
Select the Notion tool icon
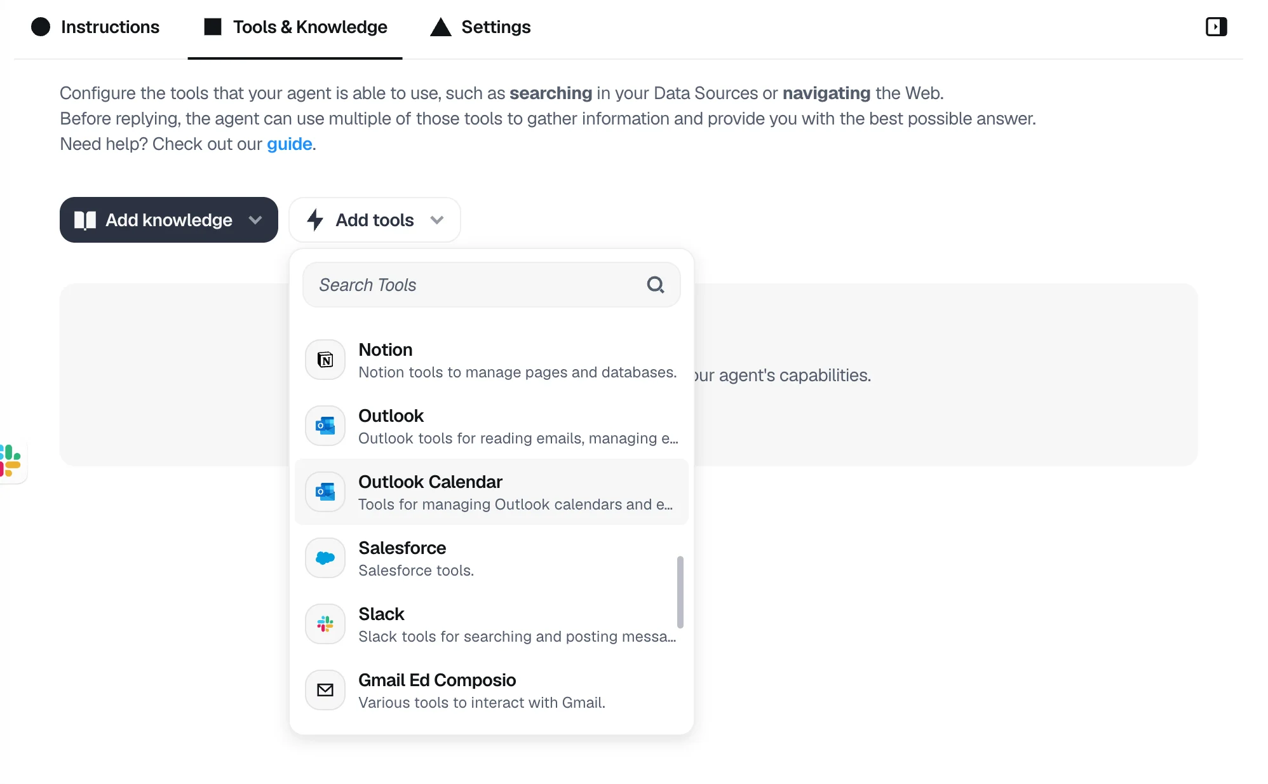325,360
